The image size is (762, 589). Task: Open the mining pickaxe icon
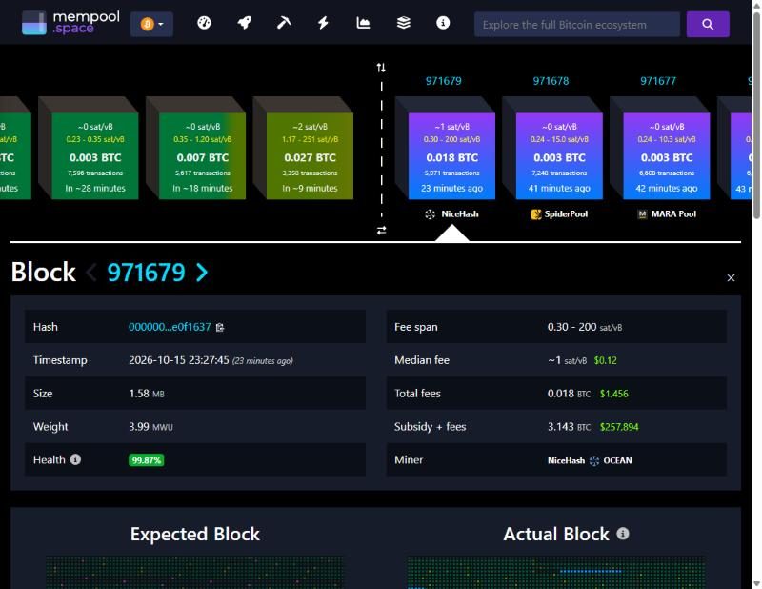tap(284, 23)
